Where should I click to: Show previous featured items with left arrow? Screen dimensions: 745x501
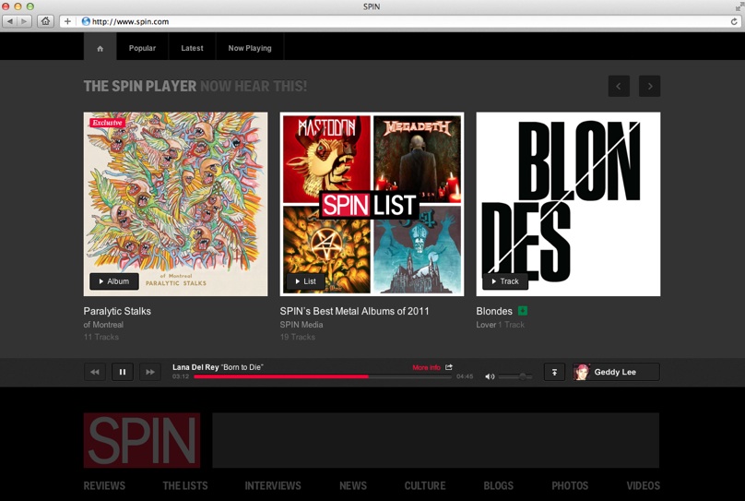(619, 86)
